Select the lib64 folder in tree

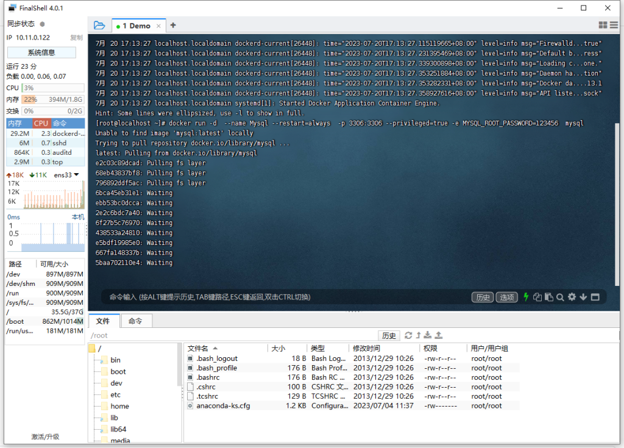(118, 429)
